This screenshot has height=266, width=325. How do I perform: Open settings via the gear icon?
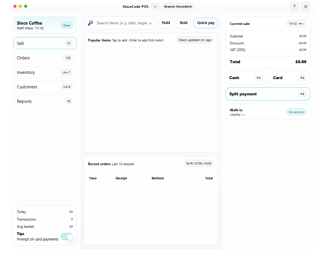(x=305, y=6)
